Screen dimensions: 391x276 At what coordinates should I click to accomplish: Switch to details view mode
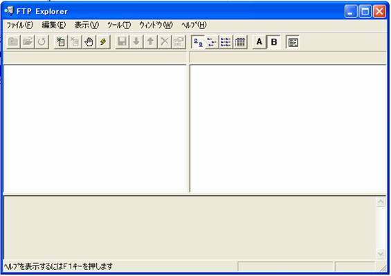[240, 42]
